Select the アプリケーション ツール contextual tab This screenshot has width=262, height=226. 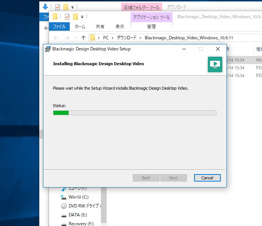coord(151,17)
